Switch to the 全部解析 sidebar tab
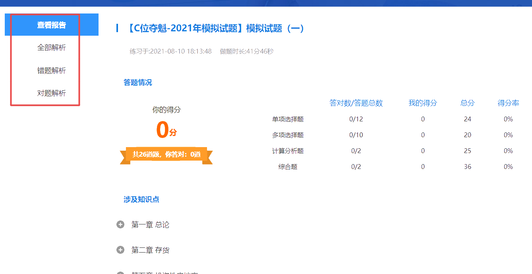The height and width of the screenshot is (274, 532). [x=52, y=48]
